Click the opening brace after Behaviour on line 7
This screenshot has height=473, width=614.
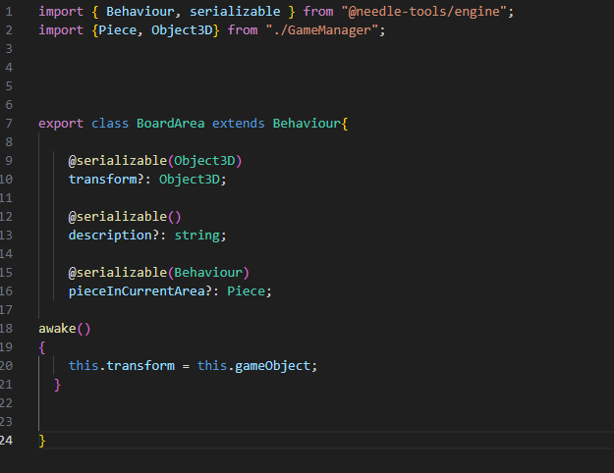coord(345,124)
